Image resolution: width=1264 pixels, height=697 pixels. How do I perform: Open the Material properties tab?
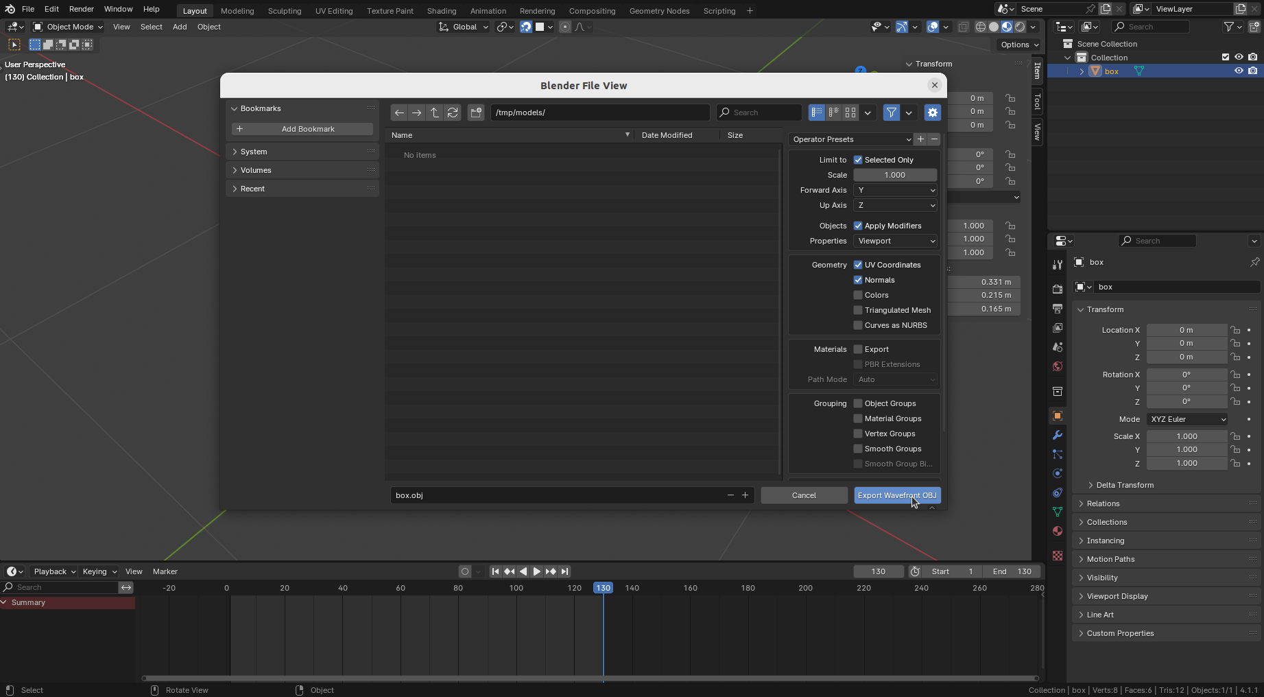click(1058, 531)
